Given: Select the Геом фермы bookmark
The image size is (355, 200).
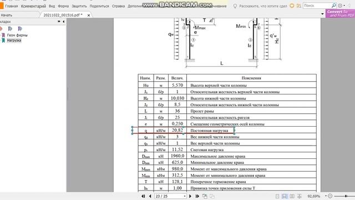Looking at the screenshot, I should click(17, 35).
